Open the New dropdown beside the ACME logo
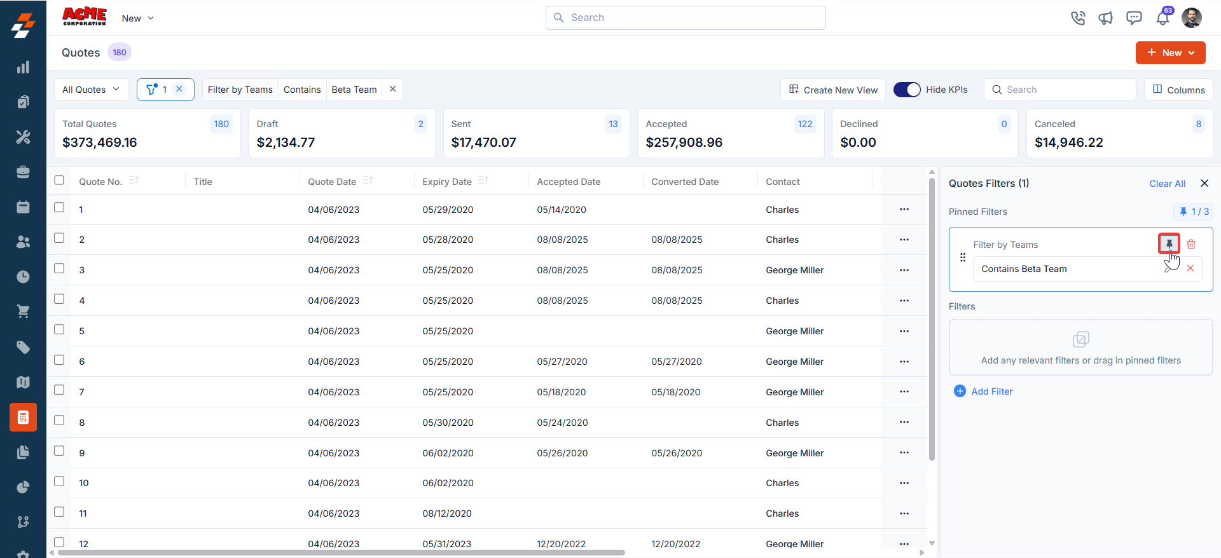Viewport: 1221px width, 558px height. pyautogui.click(x=138, y=18)
